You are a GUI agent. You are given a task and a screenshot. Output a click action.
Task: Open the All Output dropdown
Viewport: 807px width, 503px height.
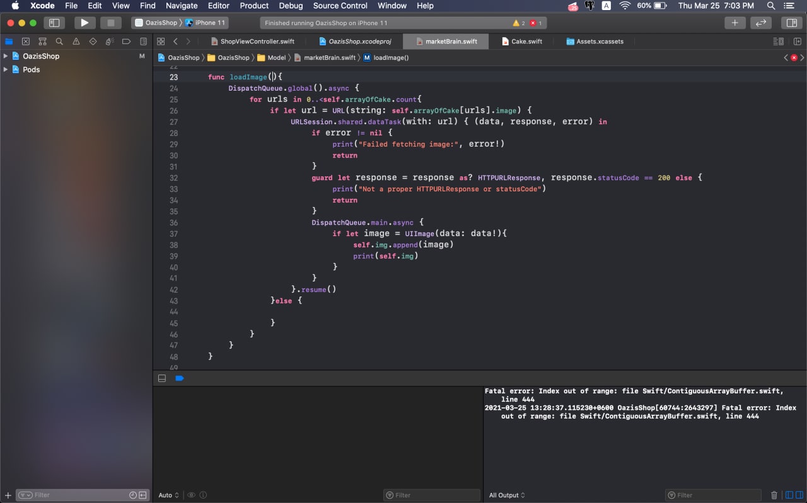click(507, 495)
